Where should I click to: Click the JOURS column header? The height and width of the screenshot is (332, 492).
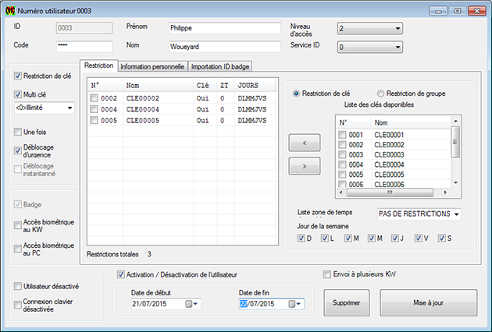pyautogui.click(x=255, y=85)
